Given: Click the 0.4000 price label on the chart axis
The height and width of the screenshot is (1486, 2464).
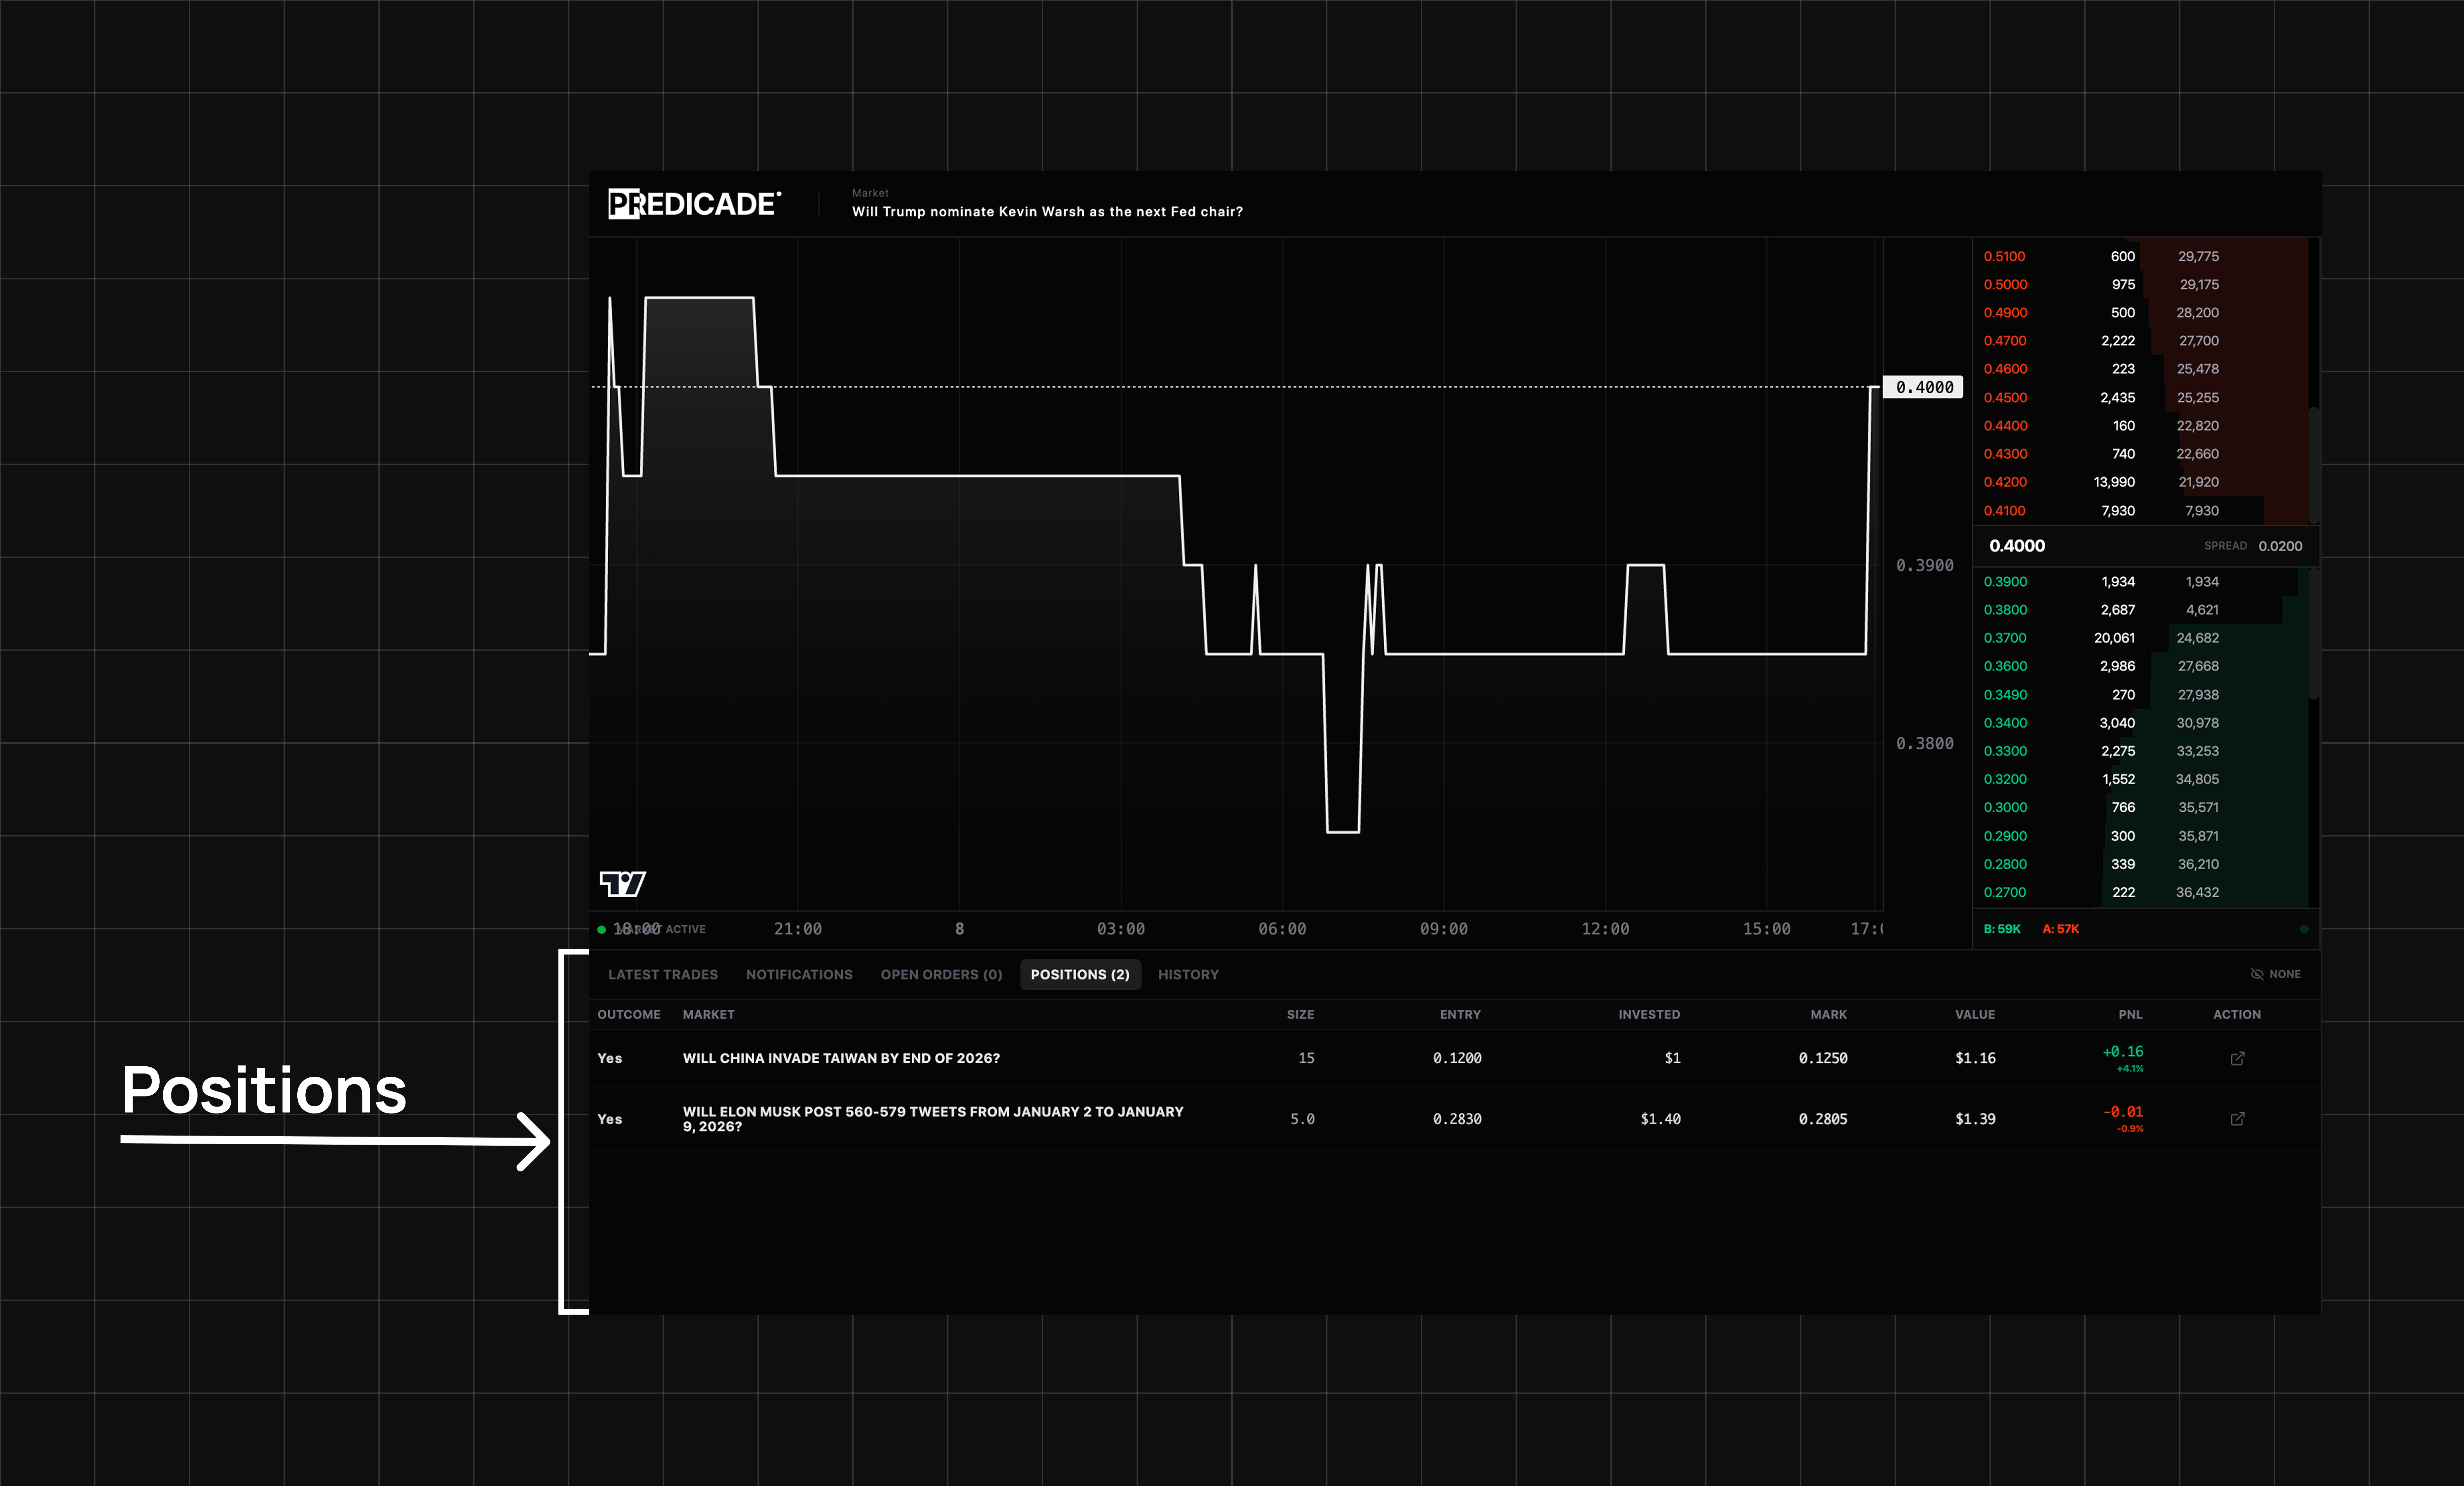Looking at the screenshot, I should (1923, 387).
